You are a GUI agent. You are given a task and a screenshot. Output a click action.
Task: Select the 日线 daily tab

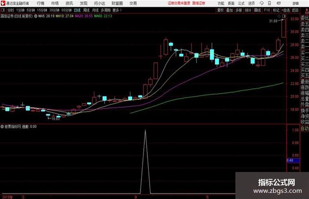77,10
